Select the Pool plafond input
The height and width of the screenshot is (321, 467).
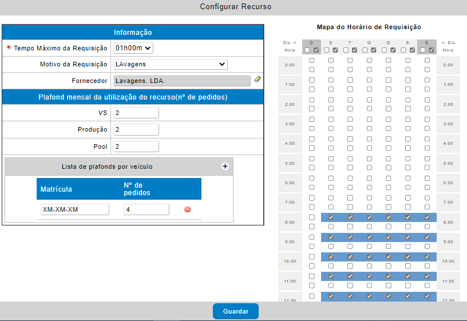136,146
